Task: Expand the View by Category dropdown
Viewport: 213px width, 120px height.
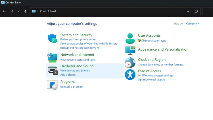Action: pos(193,24)
